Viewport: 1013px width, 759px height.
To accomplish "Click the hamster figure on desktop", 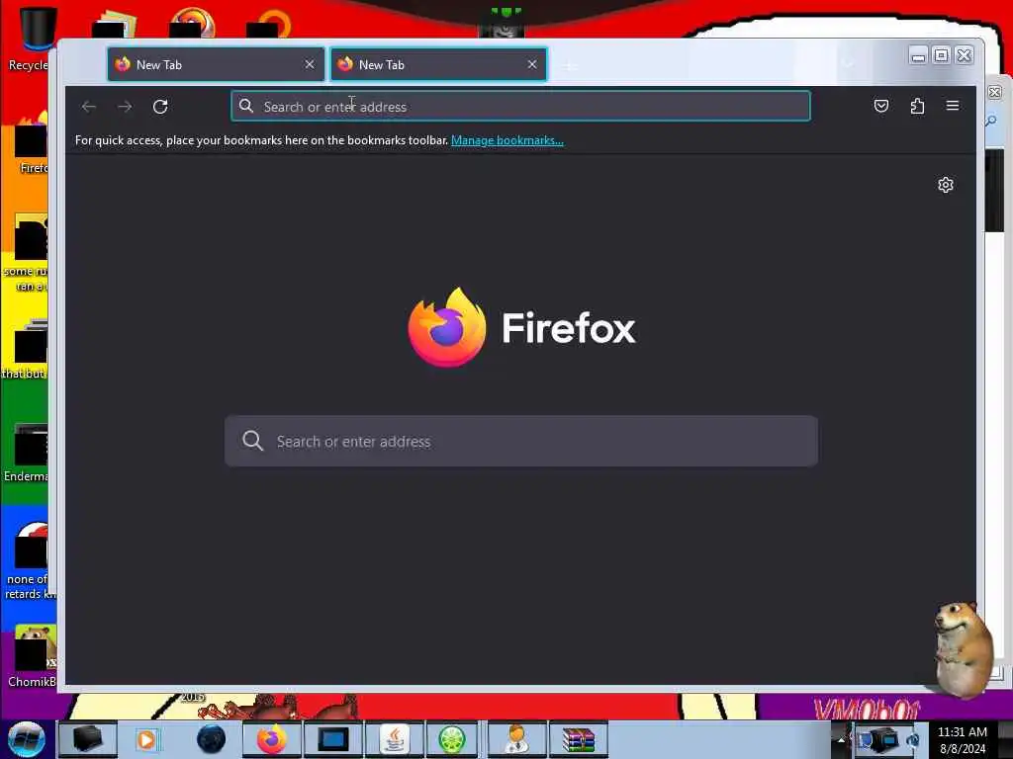I will coord(963,648).
